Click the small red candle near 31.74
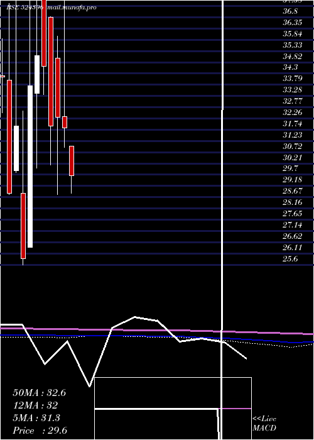 click(65, 123)
